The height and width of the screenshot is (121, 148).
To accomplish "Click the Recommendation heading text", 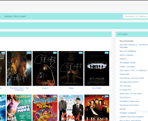I will [x=127, y=41].
